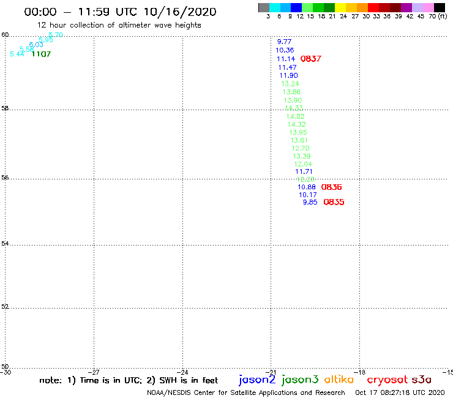Click wave height value 11.47

pyautogui.click(x=288, y=67)
